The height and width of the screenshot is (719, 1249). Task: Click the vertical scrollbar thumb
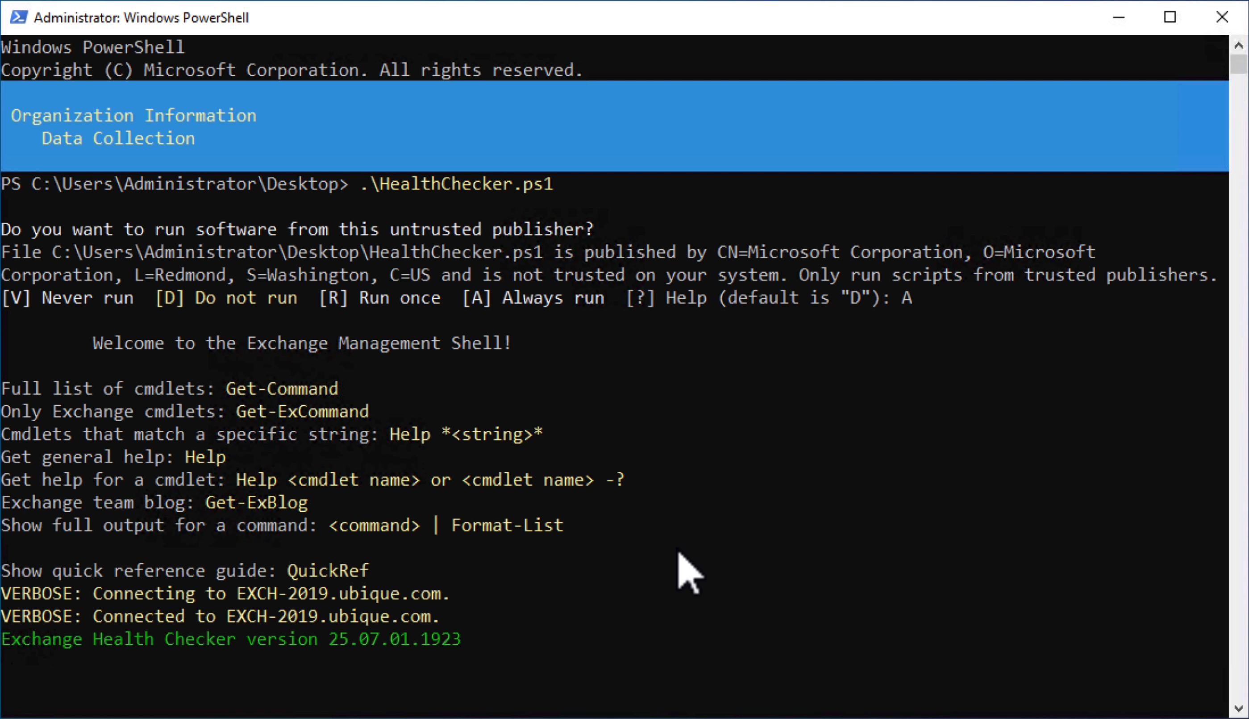[1238, 64]
